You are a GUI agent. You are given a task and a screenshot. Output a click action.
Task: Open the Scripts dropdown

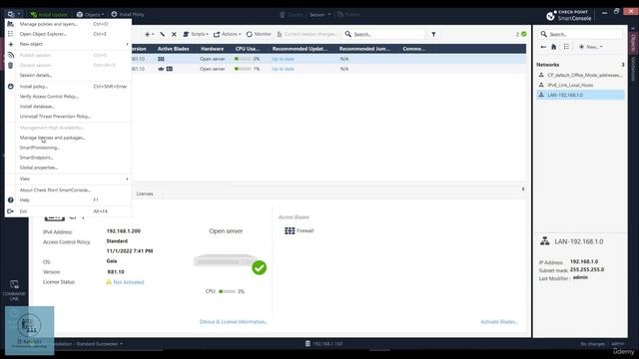196,34
